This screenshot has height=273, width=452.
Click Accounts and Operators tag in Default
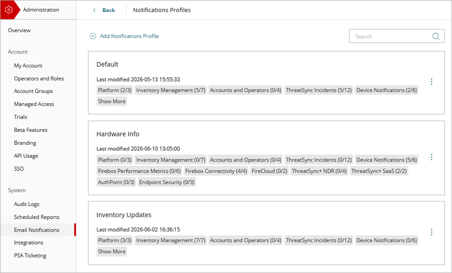[x=245, y=90]
